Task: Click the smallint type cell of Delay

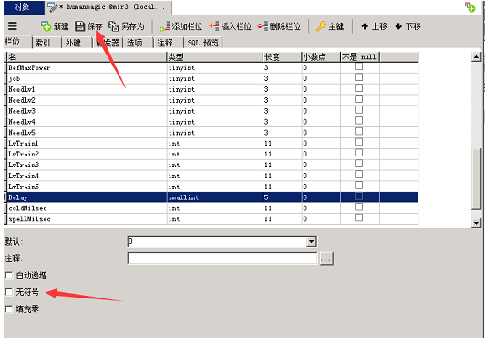Action: pos(214,197)
